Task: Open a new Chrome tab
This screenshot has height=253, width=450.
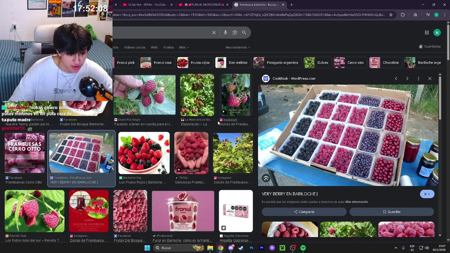Action: [291, 5]
